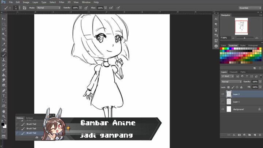263x148 pixels.
Task: Select the History Brush tool
Action: coord(4,65)
